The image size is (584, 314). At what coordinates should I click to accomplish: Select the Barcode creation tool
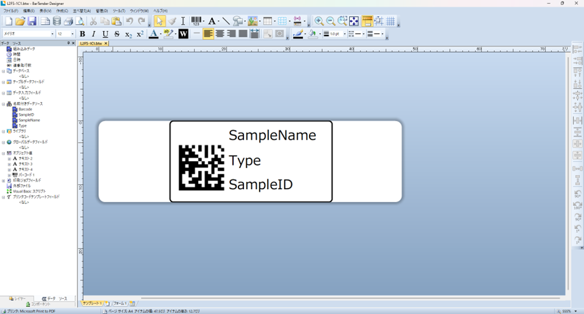pyautogui.click(x=197, y=21)
